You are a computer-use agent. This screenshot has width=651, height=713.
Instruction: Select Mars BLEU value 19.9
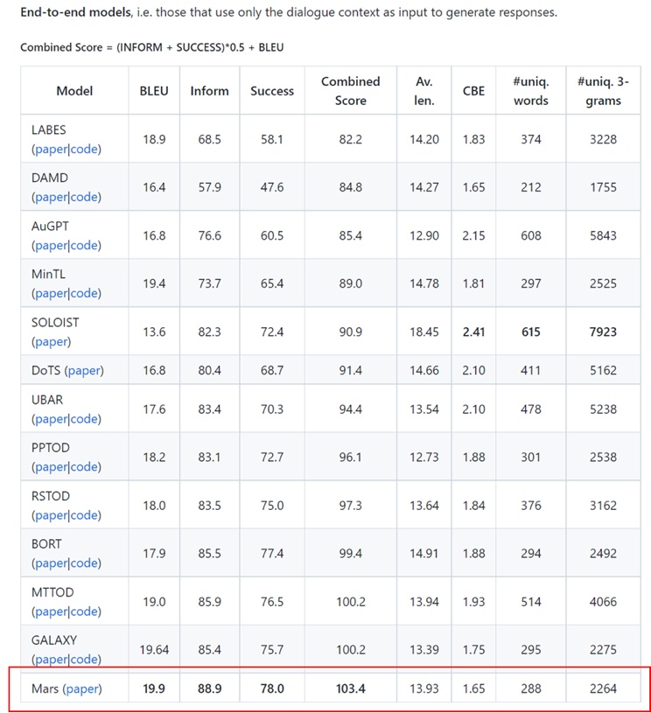coord(154,689)
